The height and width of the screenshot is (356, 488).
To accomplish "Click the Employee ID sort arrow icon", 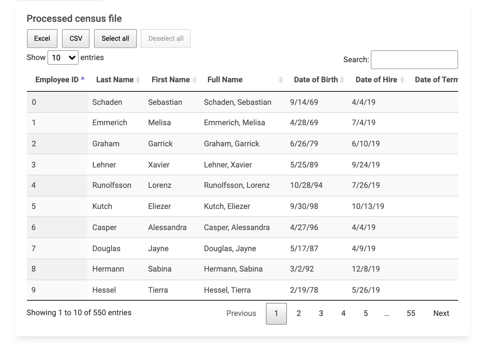I will [x=83, y=79].
